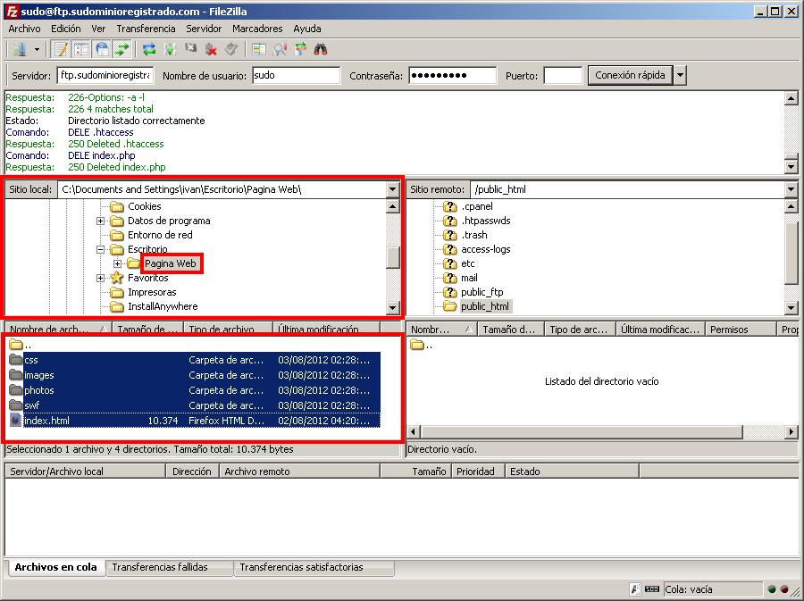804x601 pixels.
Task: Open the Sitio remoto path dropdown
Action: tap(791, 189)
